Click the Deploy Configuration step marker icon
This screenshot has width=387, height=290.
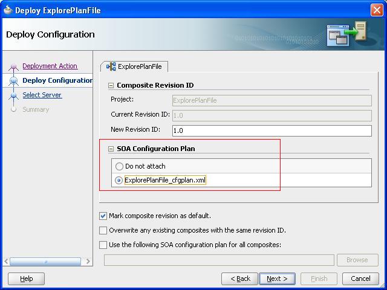point(13,80)
